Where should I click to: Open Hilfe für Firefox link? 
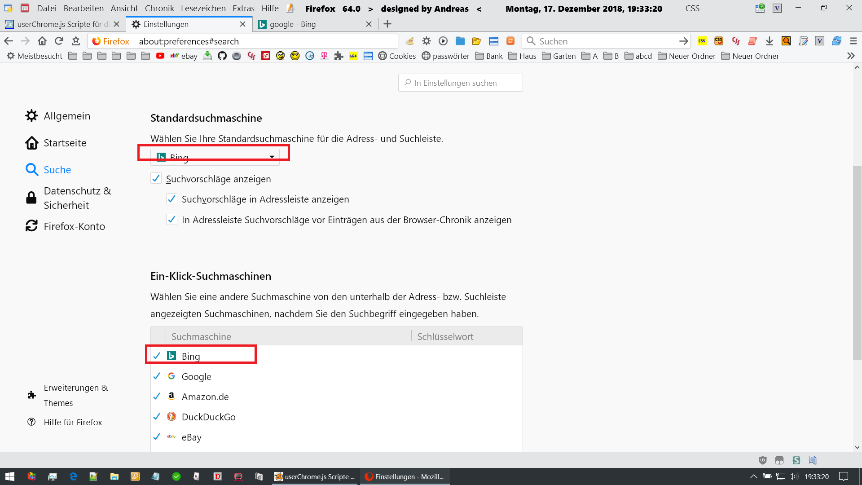coord(73,422)
